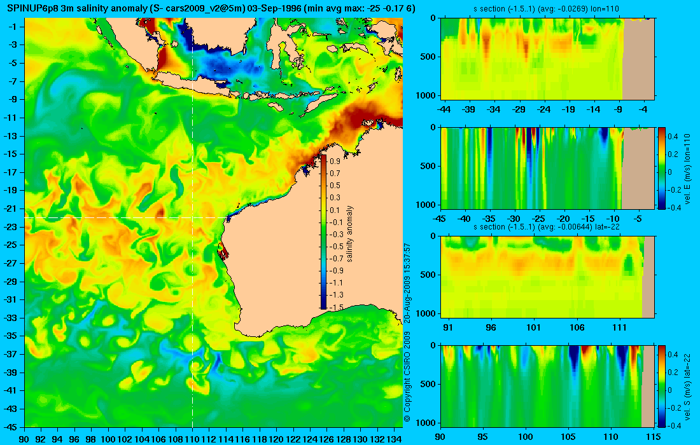Click the -0.7 tick on salinity colorbar
This screenshot has width=700, height=445.
click(337, 259)
